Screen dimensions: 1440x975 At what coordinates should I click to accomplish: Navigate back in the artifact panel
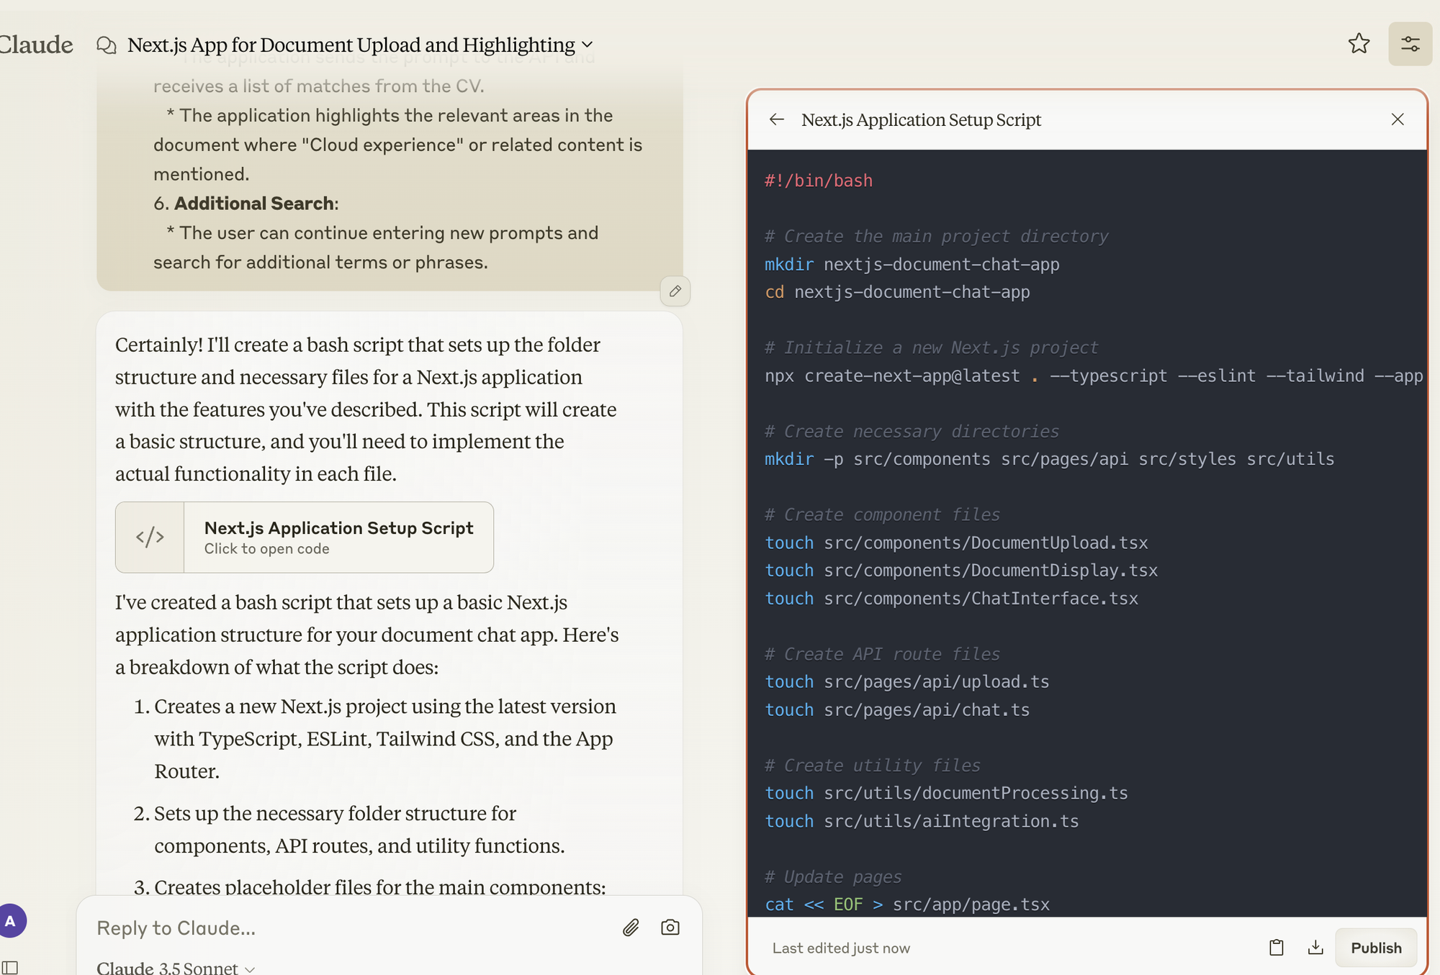click(777, 119)
